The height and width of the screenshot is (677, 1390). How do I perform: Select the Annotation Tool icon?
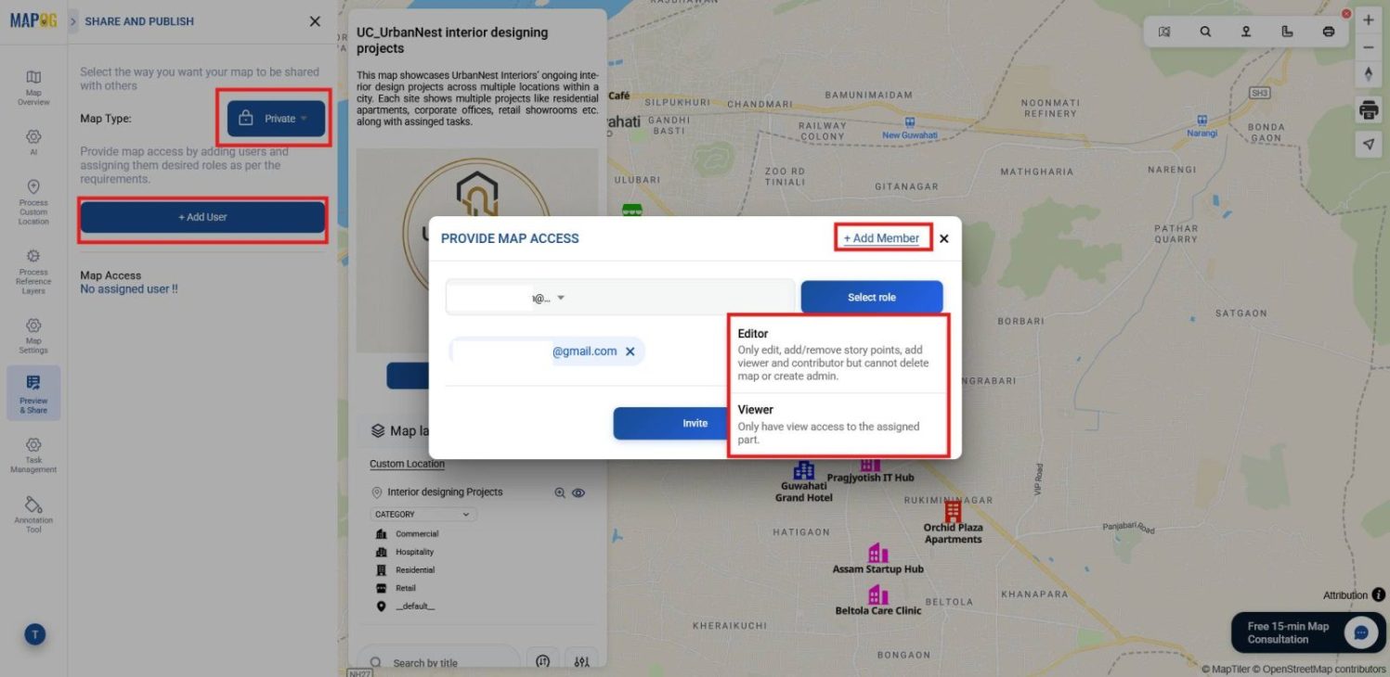(33, 515)
